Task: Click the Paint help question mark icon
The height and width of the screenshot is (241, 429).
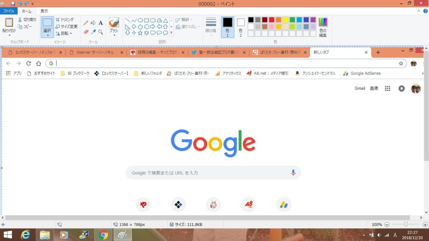Action: coord(426,11)
